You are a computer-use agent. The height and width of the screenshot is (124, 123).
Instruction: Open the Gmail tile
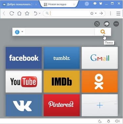(x=100, y=58)
